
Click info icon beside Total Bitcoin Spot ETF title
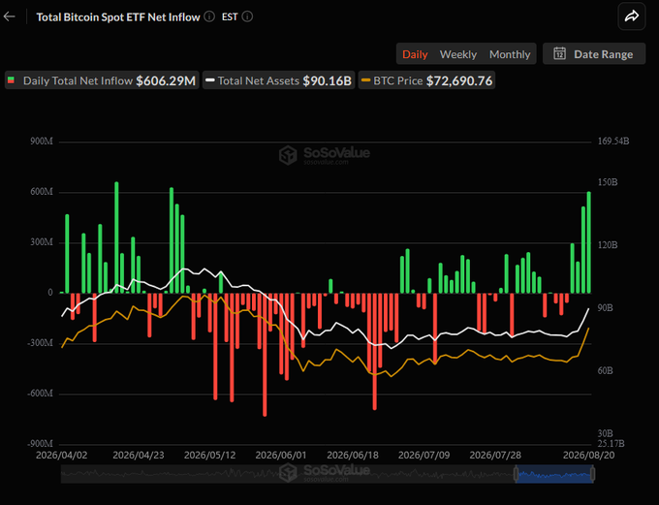point(209,16)
